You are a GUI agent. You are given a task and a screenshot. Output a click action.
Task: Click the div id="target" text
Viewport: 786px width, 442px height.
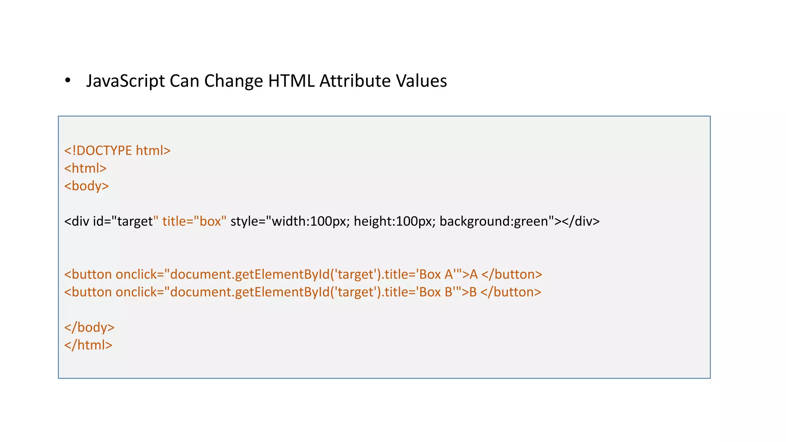[109, 221]
